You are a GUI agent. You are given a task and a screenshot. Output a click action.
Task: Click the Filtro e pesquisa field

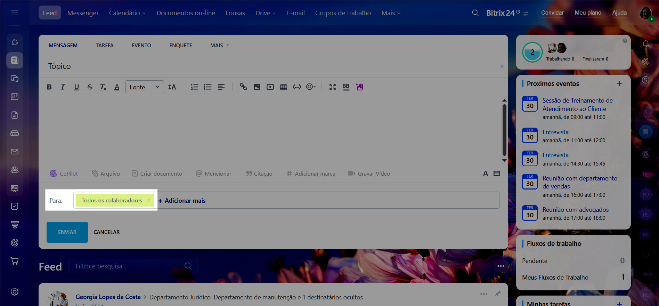pos(129,266)
